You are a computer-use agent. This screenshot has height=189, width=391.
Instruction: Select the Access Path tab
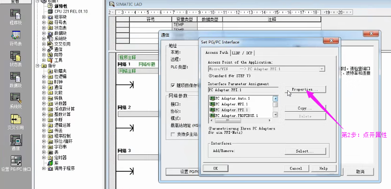pos(217,53)
